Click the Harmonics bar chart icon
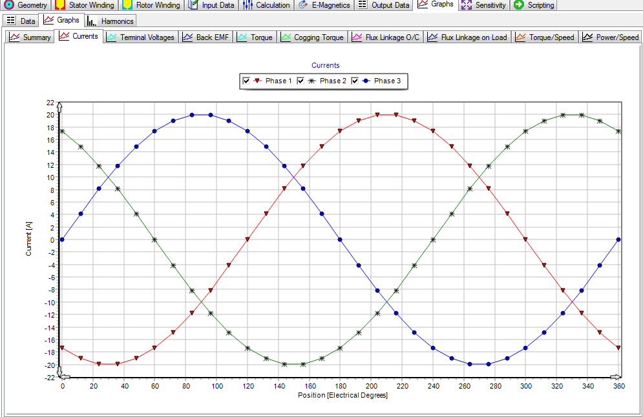 [x=92, y=21]
